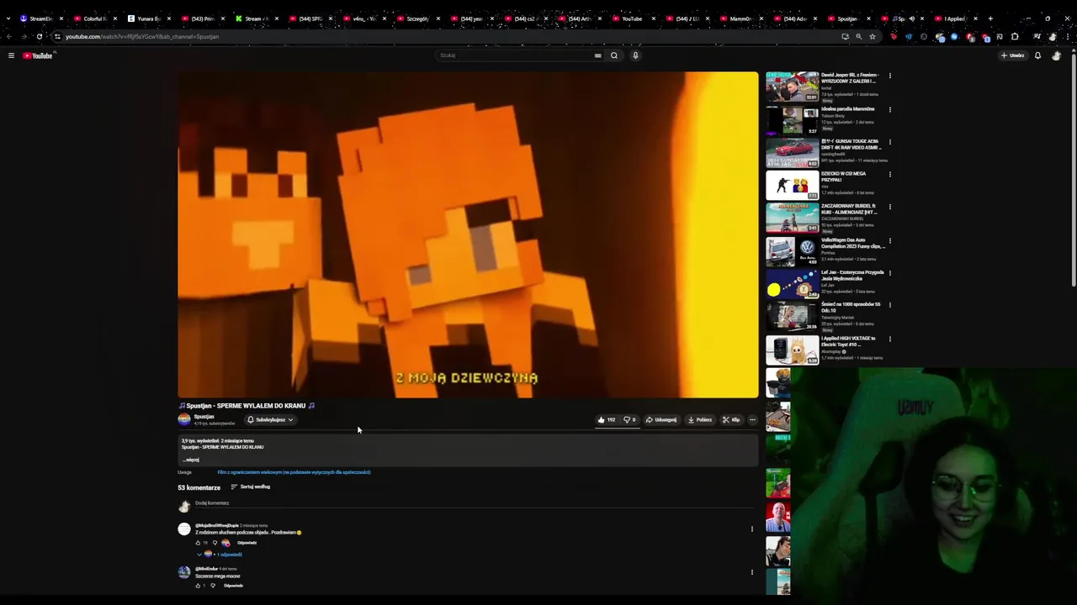Switch to the Mammon browser tab
Image resolution: width=1077 pixels, height=605 pixels.
pyautogui.click(x=740, y=18)
